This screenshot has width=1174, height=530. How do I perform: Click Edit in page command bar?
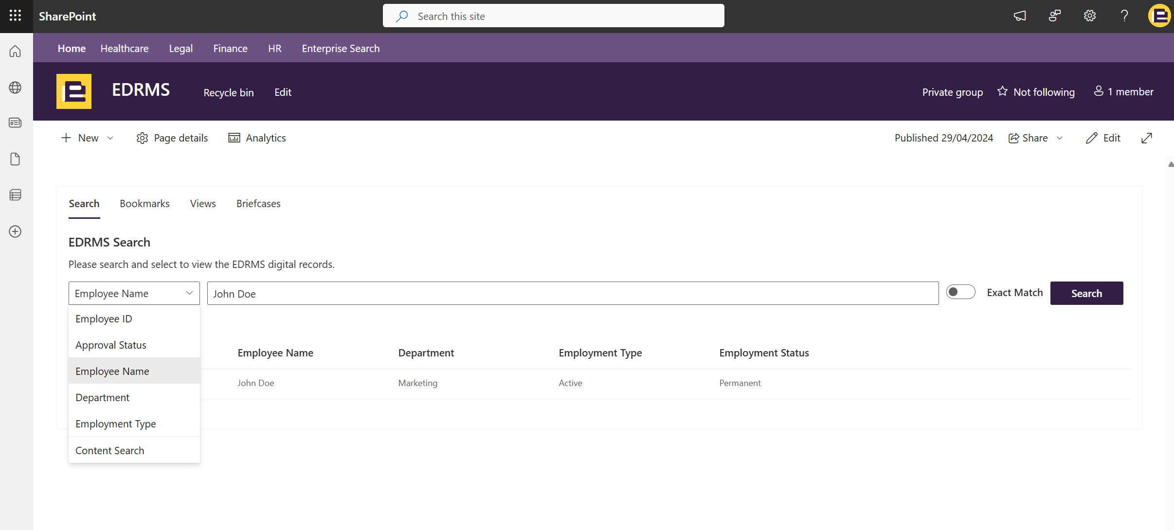pyautogui.click(x=1103, y=138)
